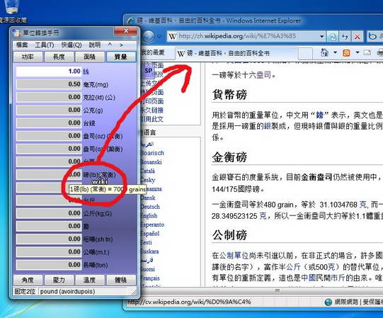Viewport: 383px width, 318px height.
Task: Expand the IE address bar URL dropdown
Action: click(x=321, y=37)
